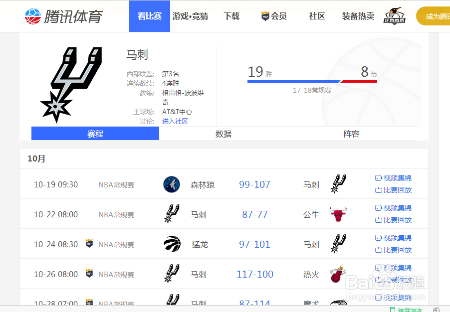The height and width of the screenshot is (312, 450).
Task: Open the 企鹅直播 penguin live-stream icon
Action: (394, 16)
